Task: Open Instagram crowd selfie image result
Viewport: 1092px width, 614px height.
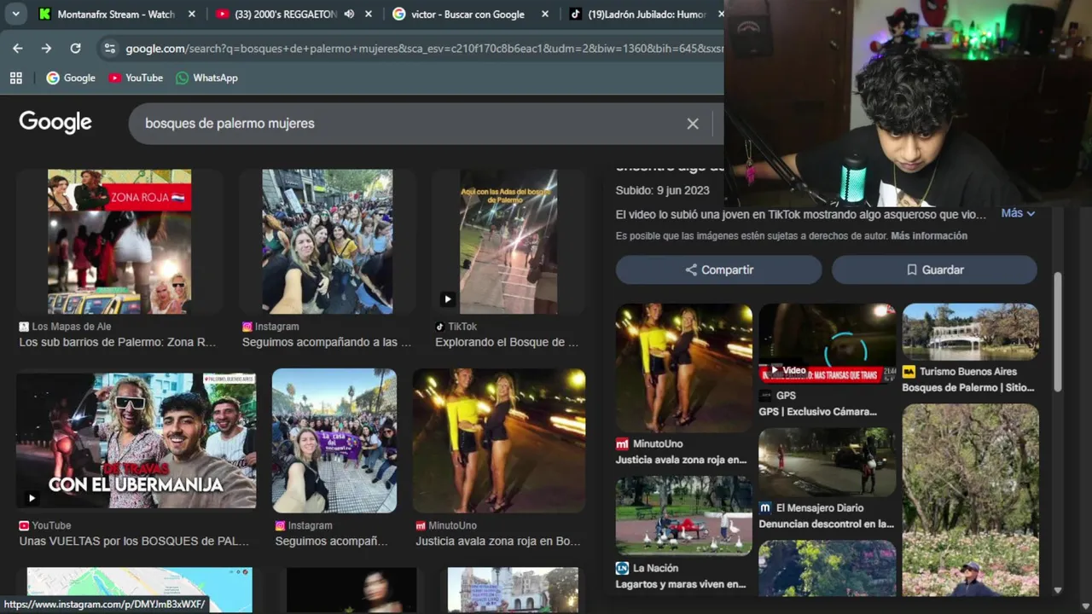Action: click(328, 241)
